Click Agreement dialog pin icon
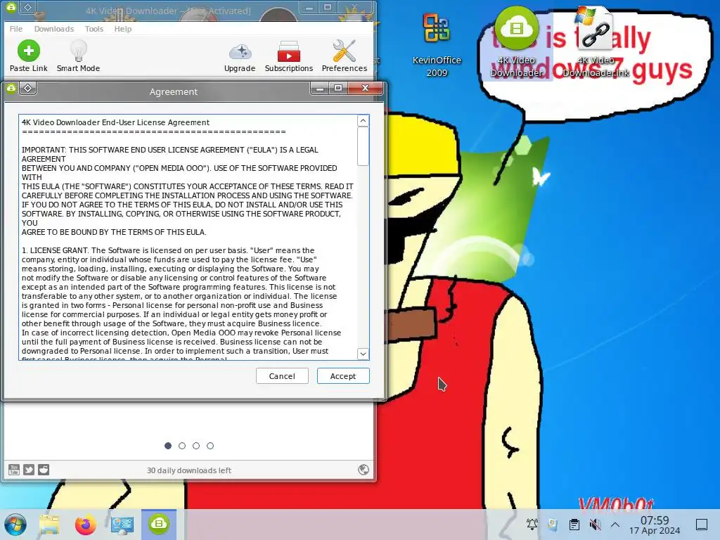Screen dimensions: 720x540 tap(28, 88)
